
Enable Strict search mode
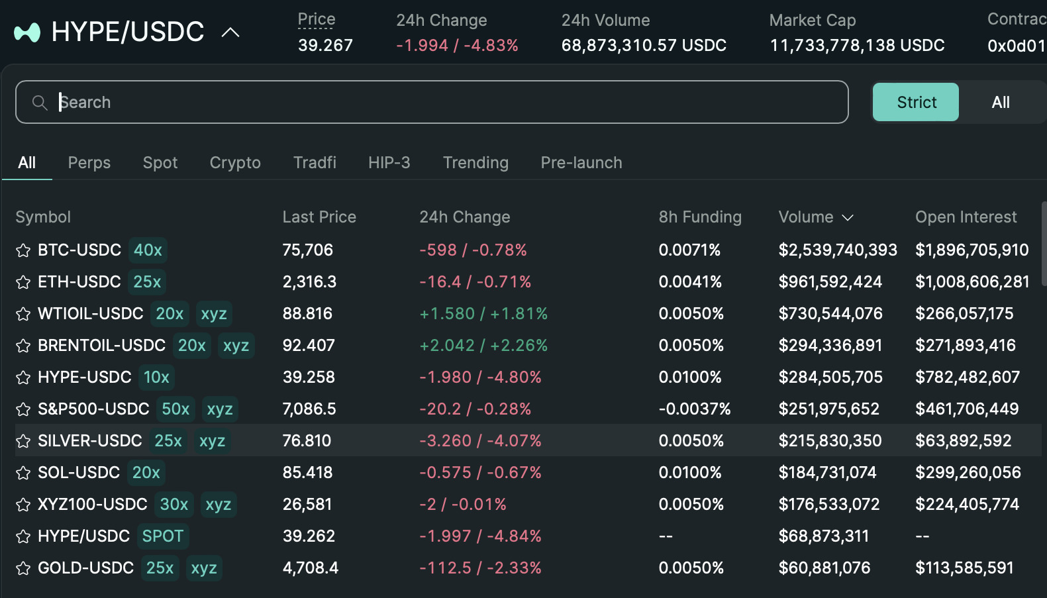click(x=915, y=103)
